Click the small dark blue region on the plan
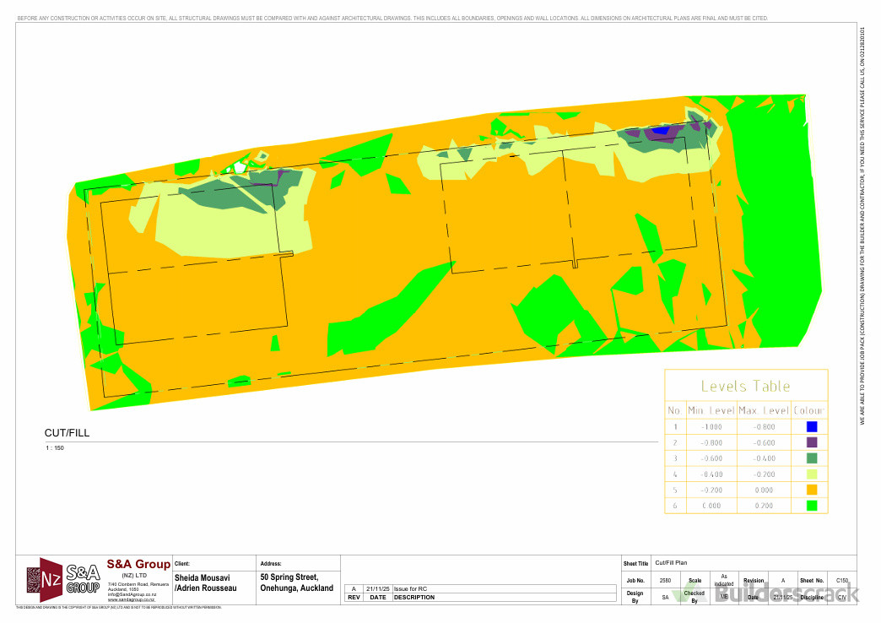 click(x=662, y=130)
